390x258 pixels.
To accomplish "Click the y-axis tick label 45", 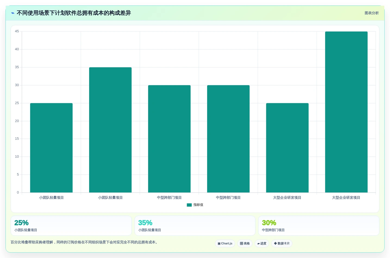I will pyautogui.click(x=17, y=32).
